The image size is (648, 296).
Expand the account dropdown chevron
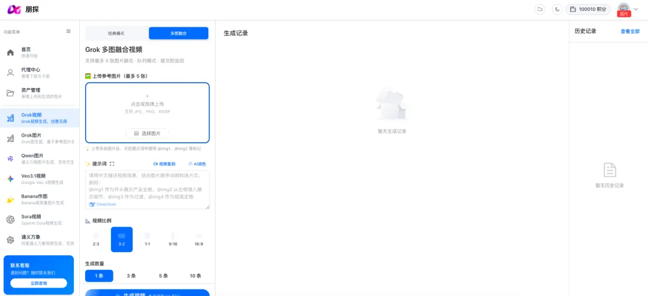635,9
